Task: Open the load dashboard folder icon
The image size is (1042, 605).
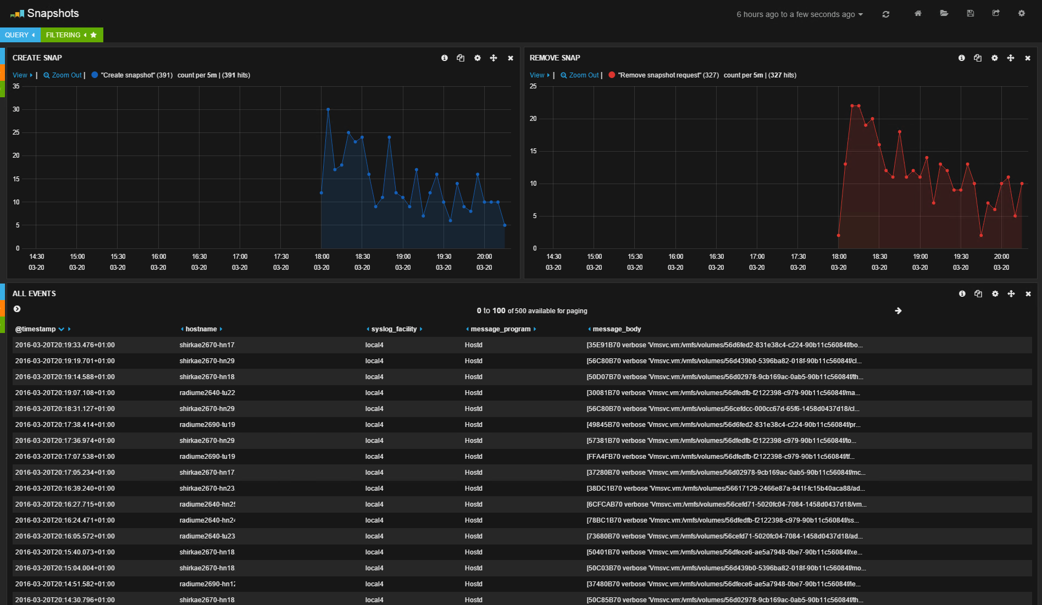Action: (944, 14)
